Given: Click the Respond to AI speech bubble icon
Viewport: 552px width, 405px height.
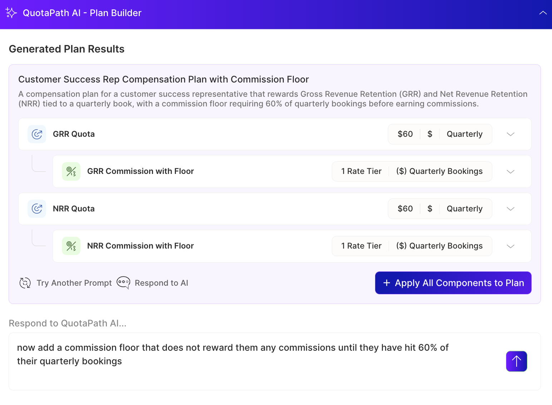Looking at the screenshot, I should pyautogui.click(x=123, y=283).
